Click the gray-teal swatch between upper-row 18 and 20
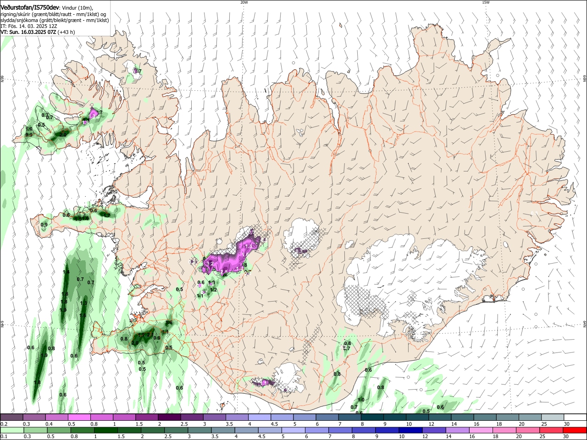The width and height of the screenshot is (587, 440). click(x=507, y=418)
